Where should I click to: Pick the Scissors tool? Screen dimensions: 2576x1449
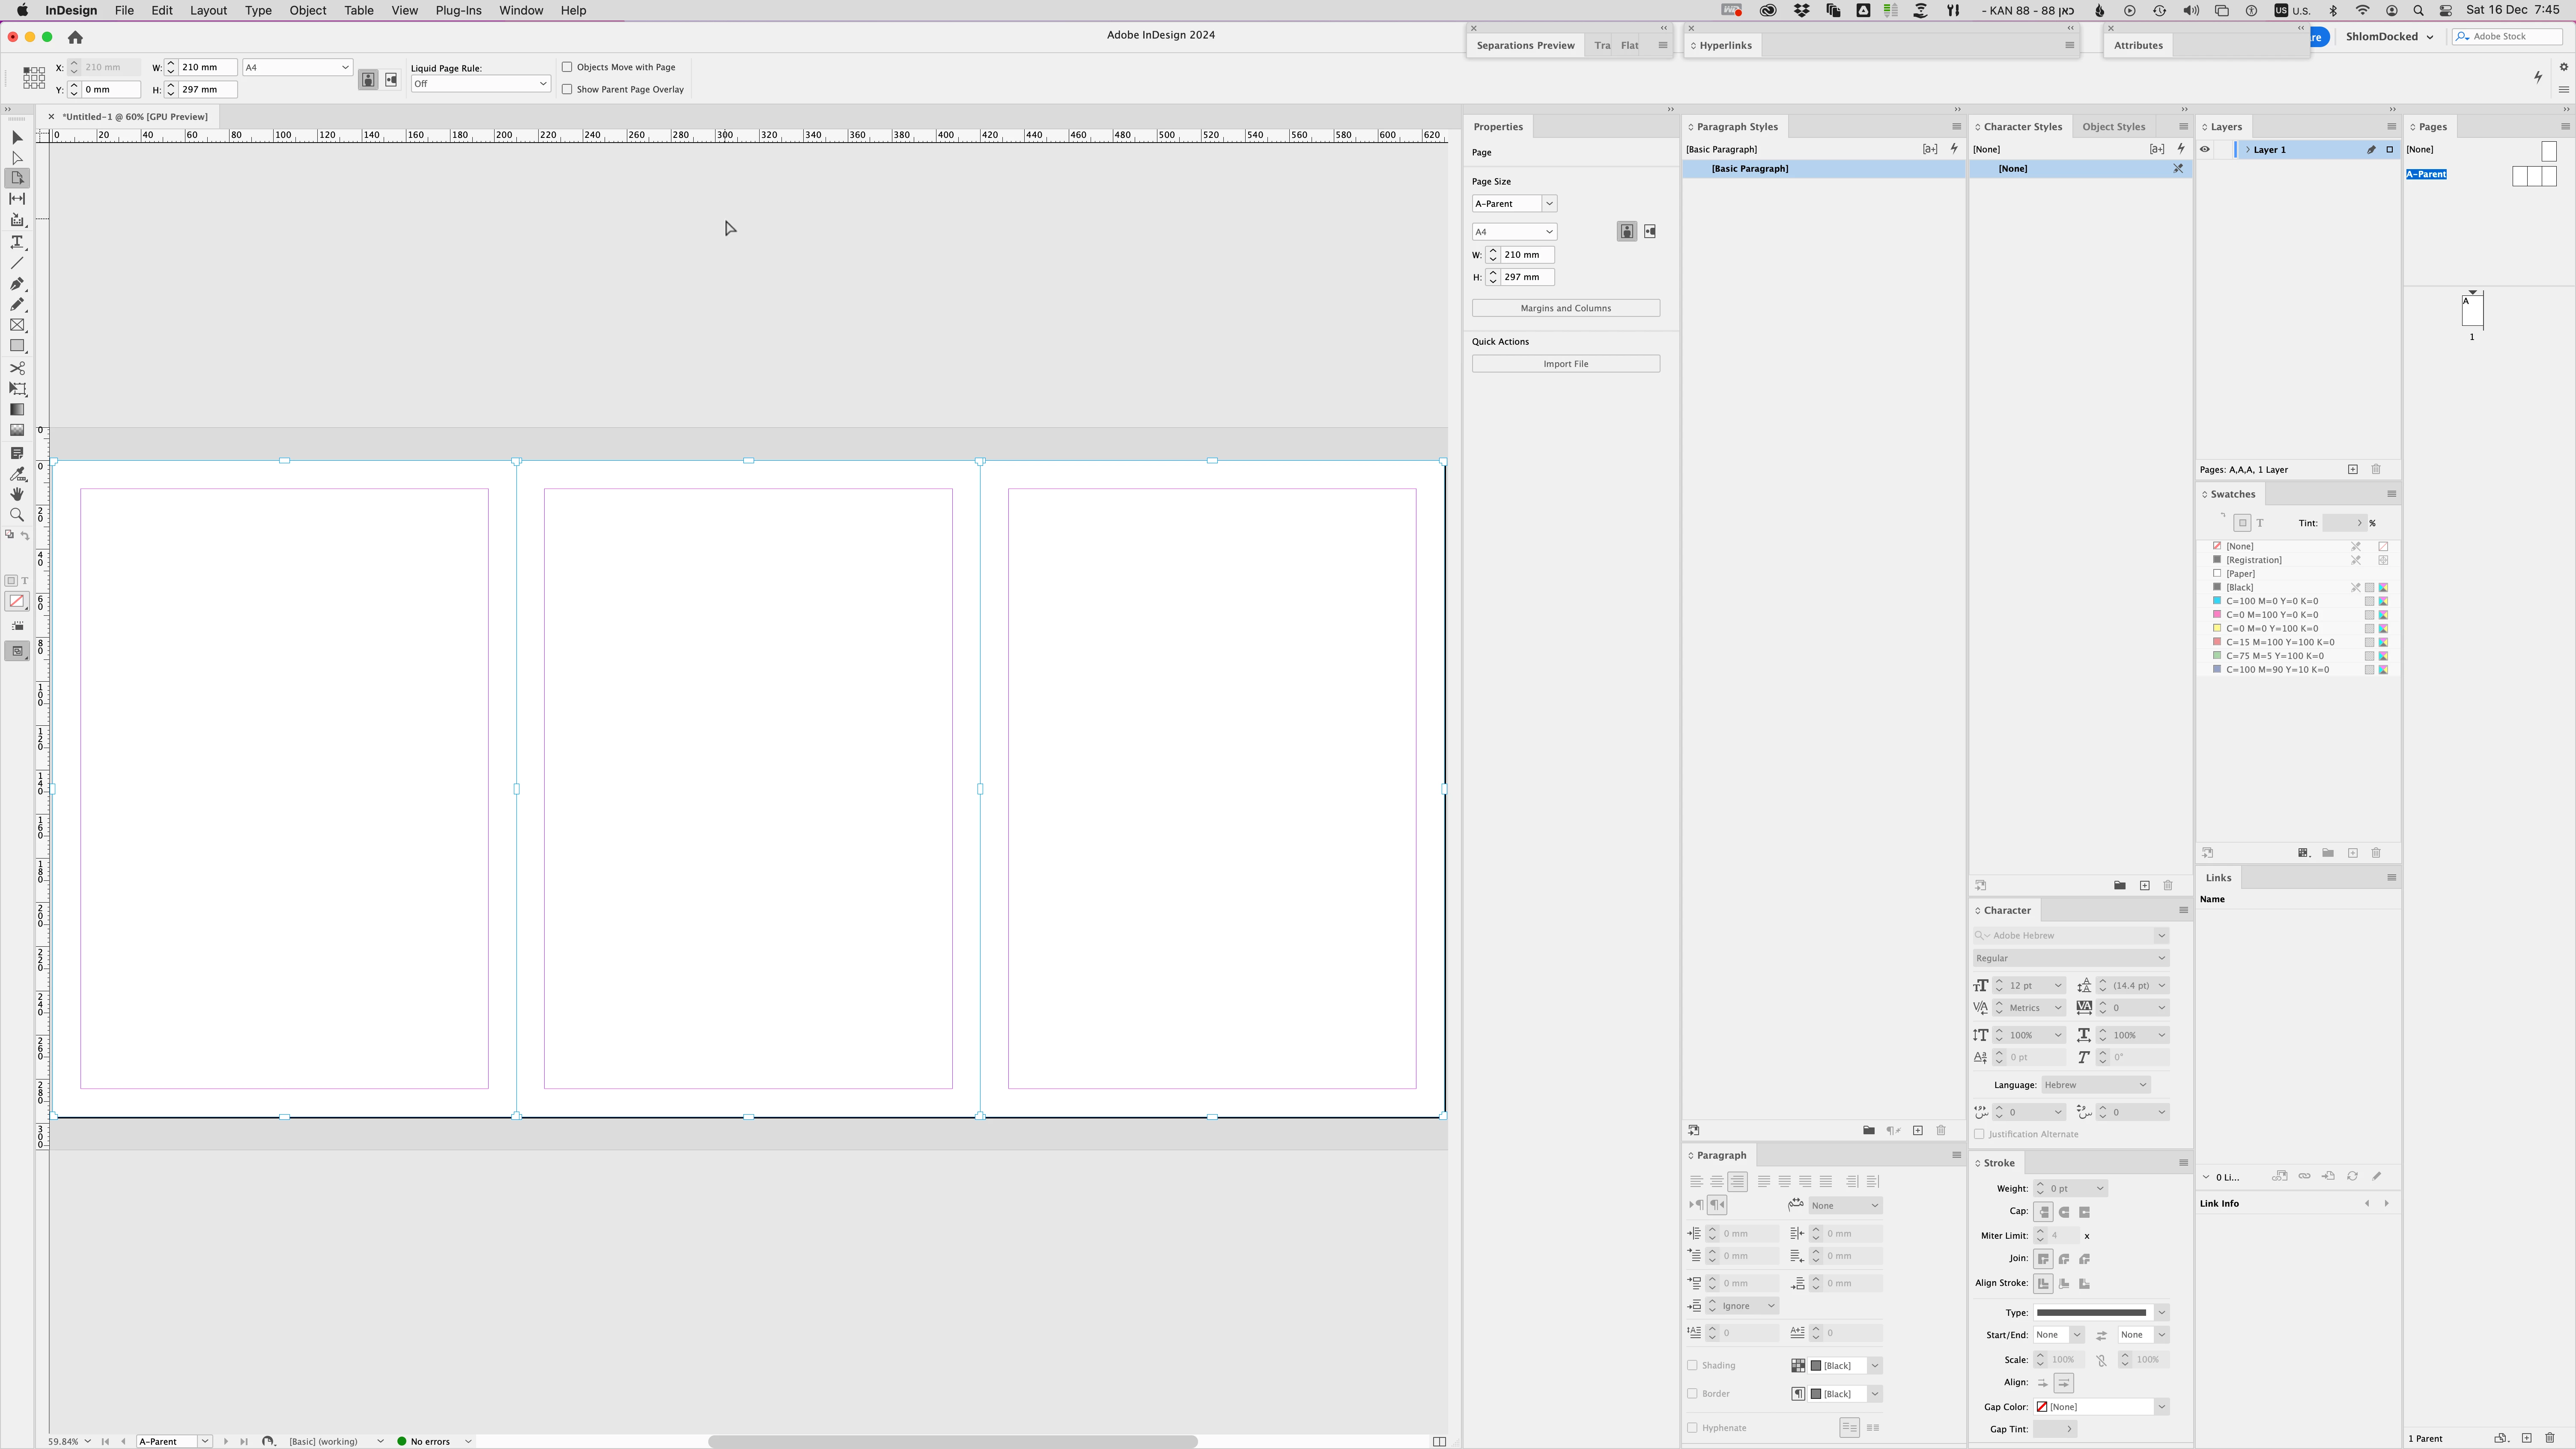pos(17,368)
